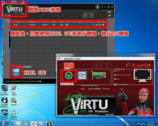Image resolution: width=158 pixels, height=126 pixels.
Task: Pause the 11.VOB conversion task
Action: (x=103, y=25)
